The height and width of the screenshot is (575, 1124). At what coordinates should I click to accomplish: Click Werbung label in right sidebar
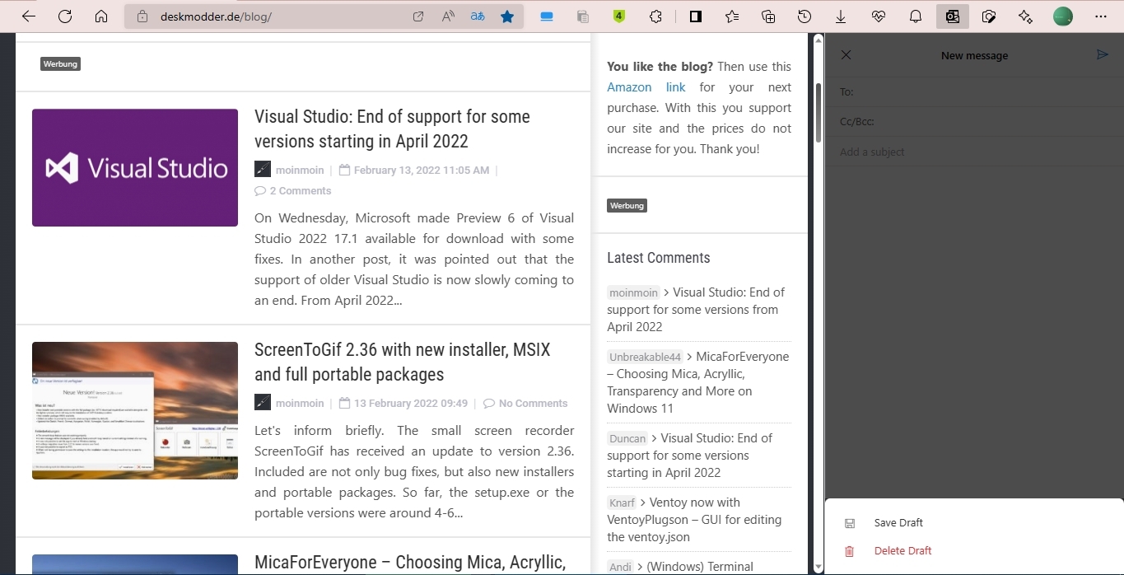627,205
